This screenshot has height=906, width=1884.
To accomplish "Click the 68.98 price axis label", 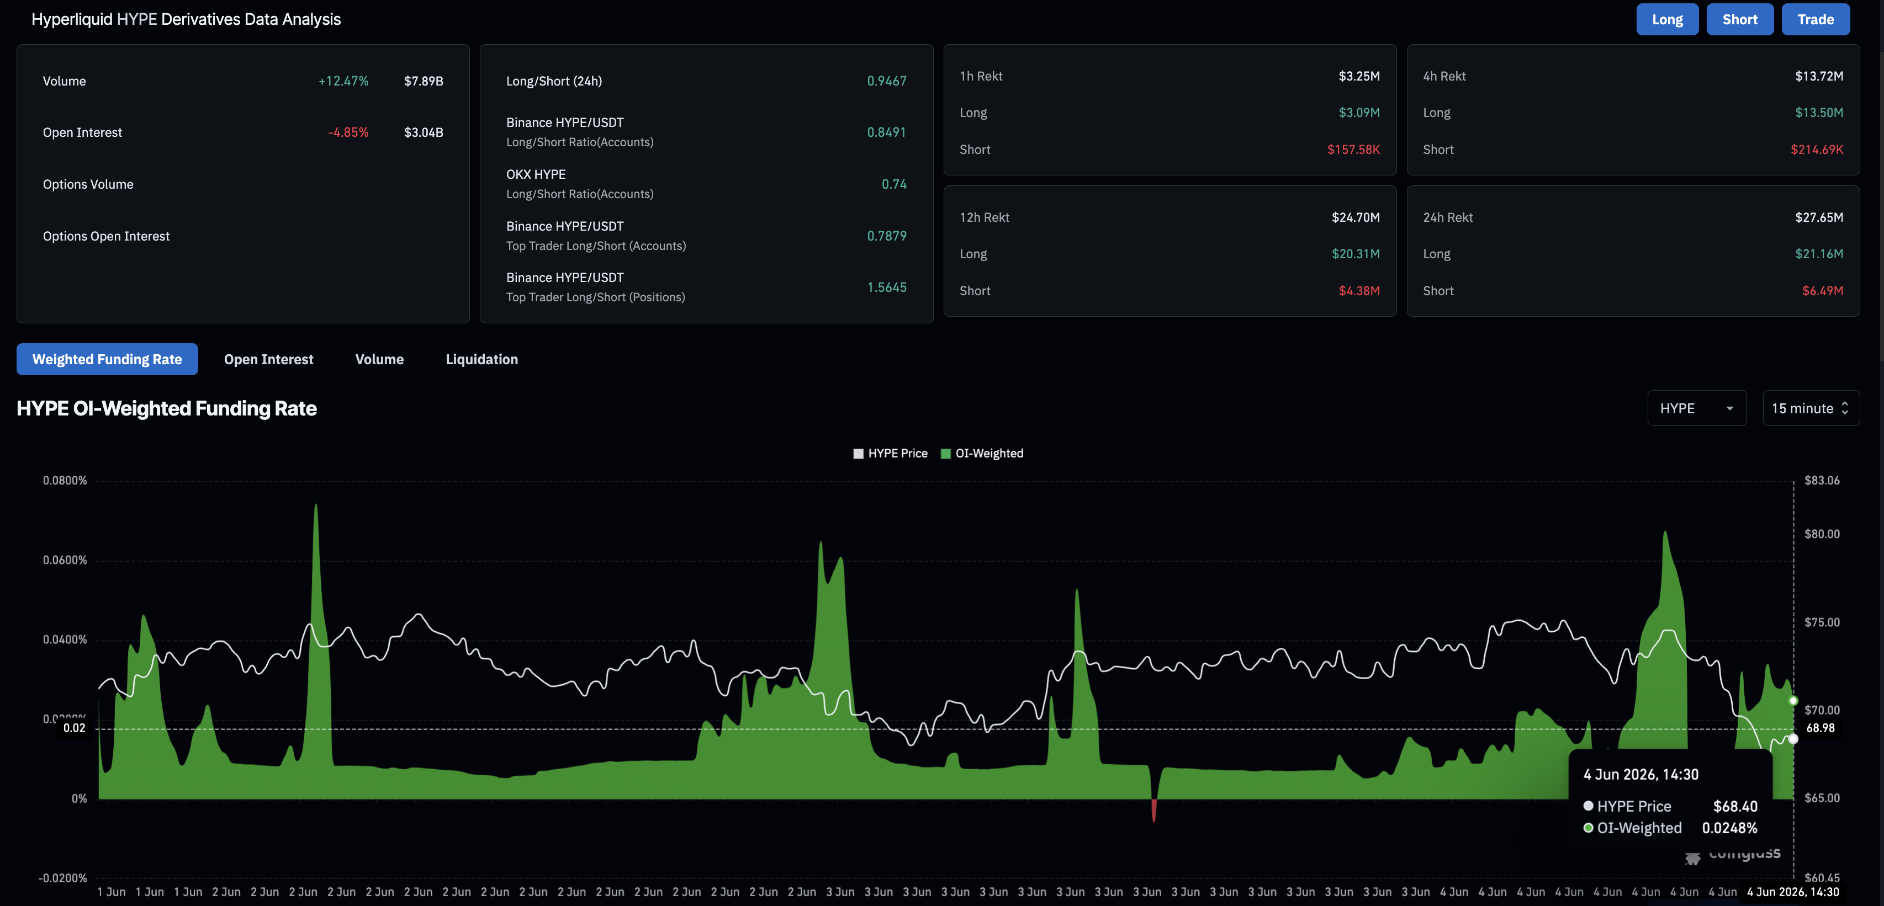I will (x=1821, y=728).
